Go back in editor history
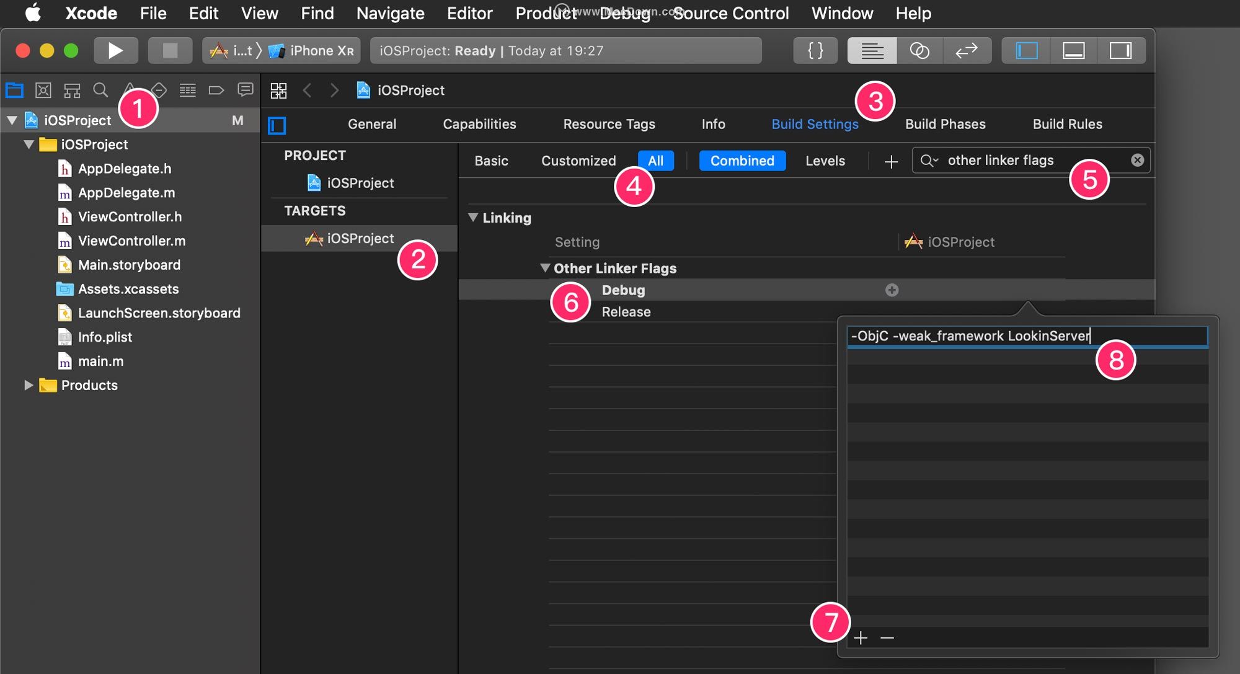This screenshot has height=674, width=1240. (x=307, y=91)
